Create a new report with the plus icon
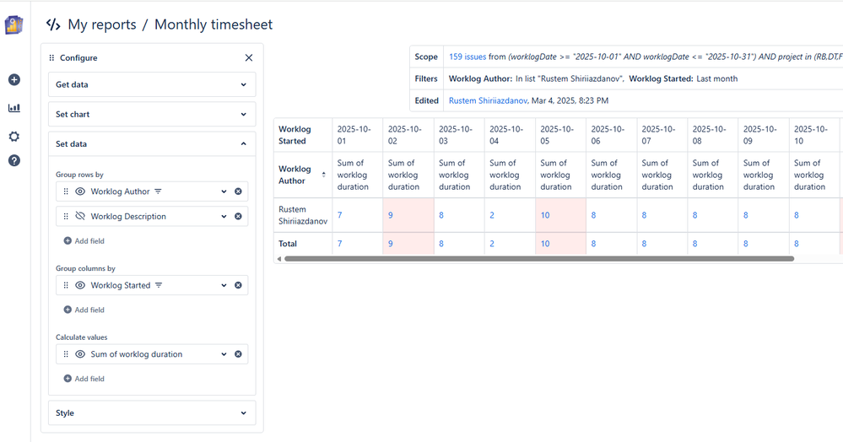The image size is (843, 442). (x=14, y=79)
